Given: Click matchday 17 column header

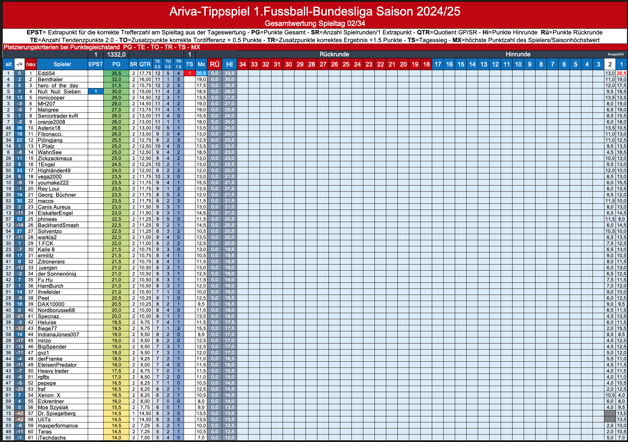Looking at the screenshot, I should click(438, 64).
